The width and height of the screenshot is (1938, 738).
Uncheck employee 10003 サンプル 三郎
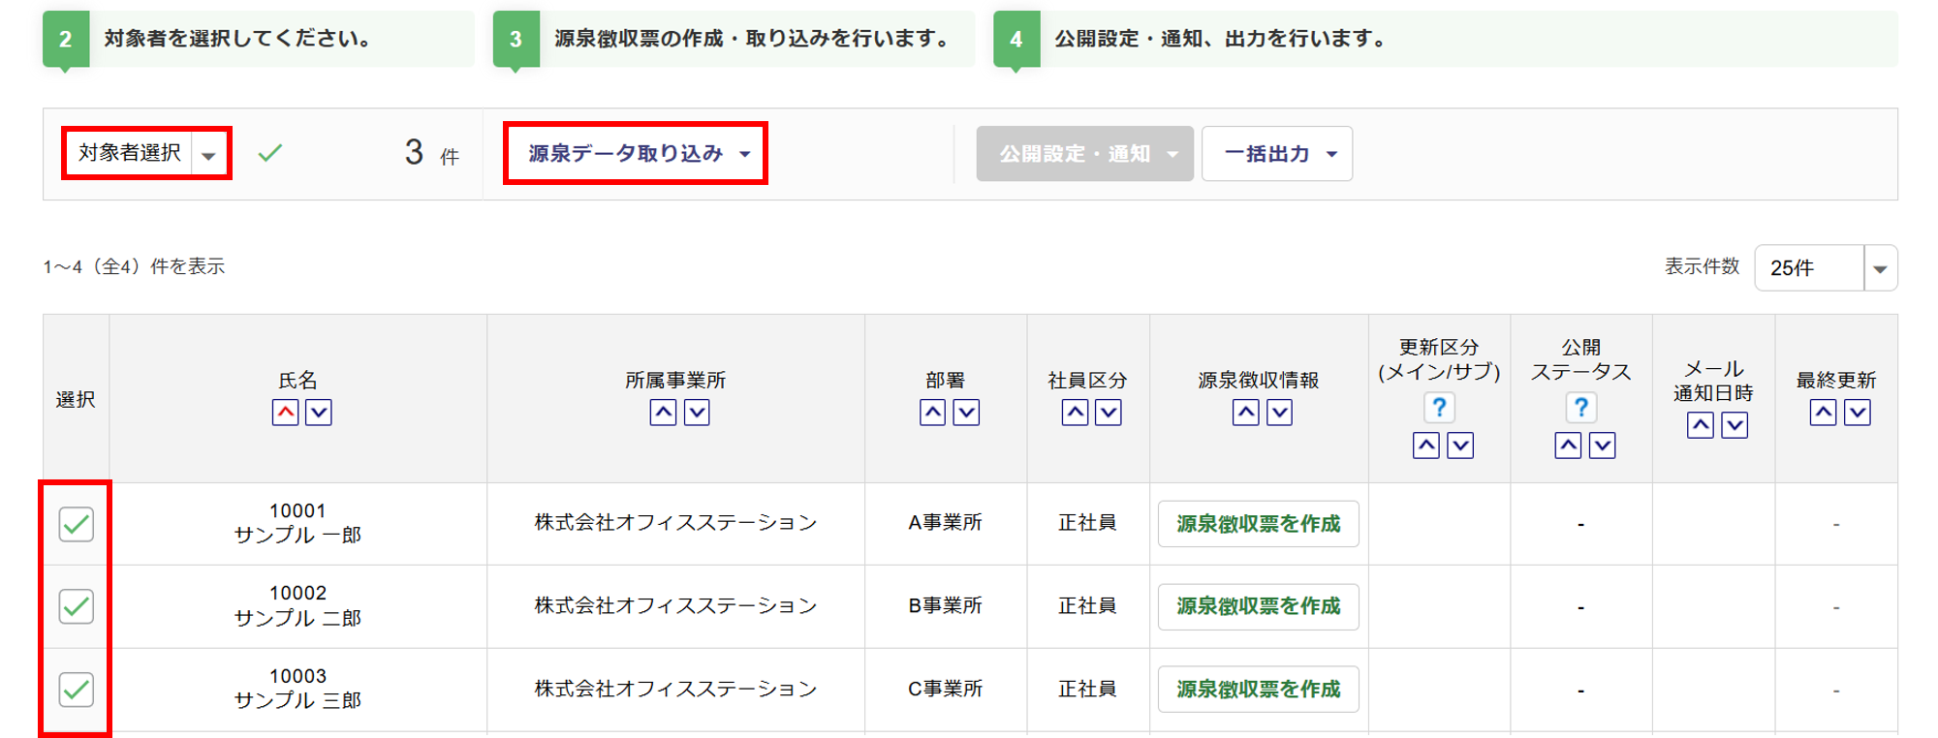pyautogui.click(x=76, y=690)
